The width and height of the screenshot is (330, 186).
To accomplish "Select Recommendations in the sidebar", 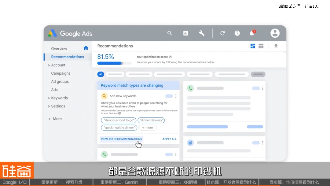I will (x=68, y=57).
